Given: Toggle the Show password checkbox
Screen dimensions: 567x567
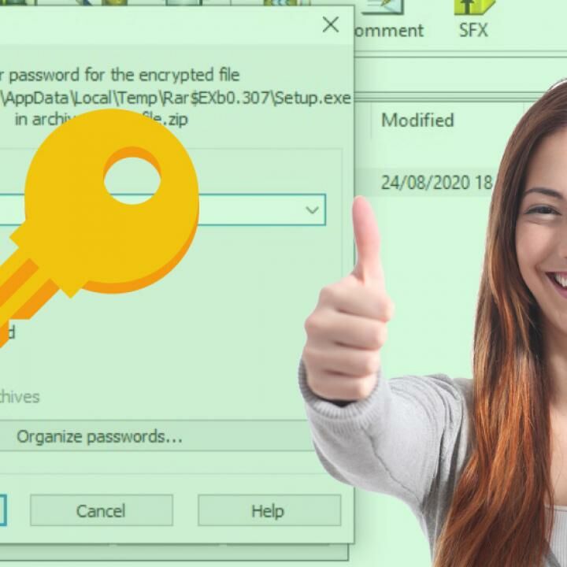Looking at the screenshot, I should click(6, 333).
